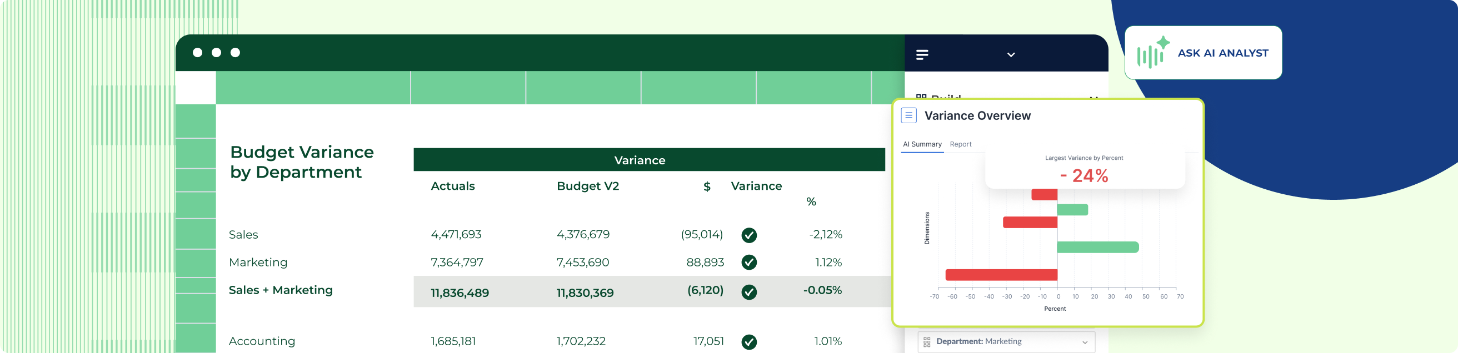The width and height of the screenshot is (1458, 353).
Task: Click the Sales budget value 4,376,679
Action: tap(583, 235)
